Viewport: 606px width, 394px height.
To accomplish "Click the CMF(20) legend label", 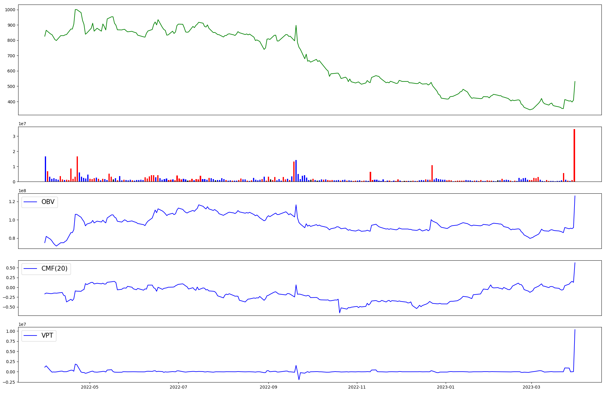I will pyautogui.click(x=54, y=269).
